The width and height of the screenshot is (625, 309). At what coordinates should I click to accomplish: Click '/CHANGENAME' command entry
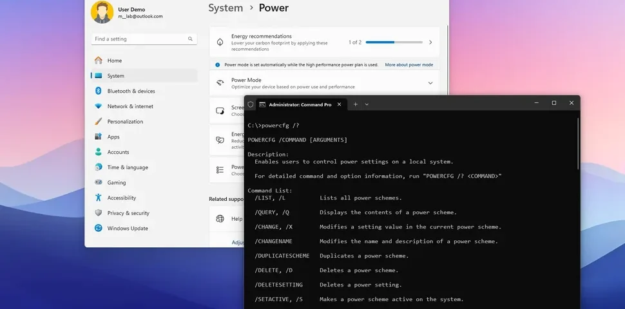click(273, 241)
